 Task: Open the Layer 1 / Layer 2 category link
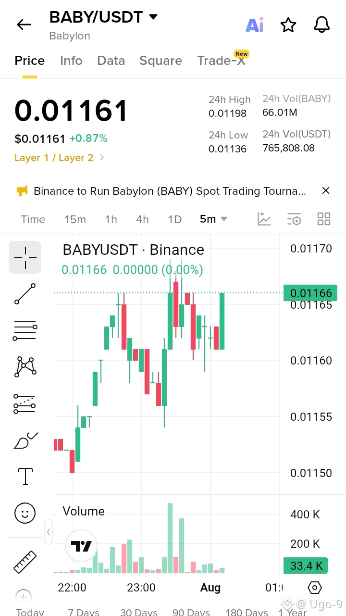tap(60, 158)
